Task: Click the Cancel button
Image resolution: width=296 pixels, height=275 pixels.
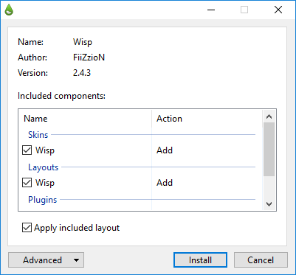Action: [261, 260]
